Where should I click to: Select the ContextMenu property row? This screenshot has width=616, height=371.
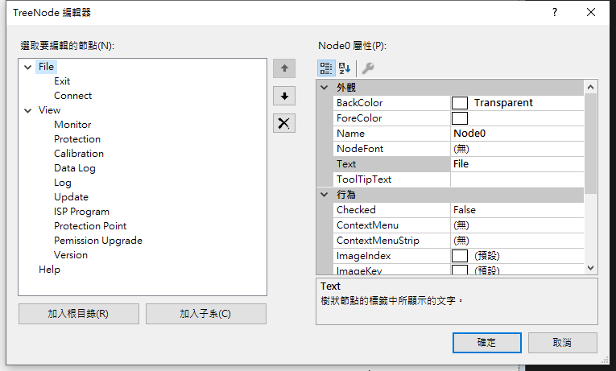(x=458, y=225)
